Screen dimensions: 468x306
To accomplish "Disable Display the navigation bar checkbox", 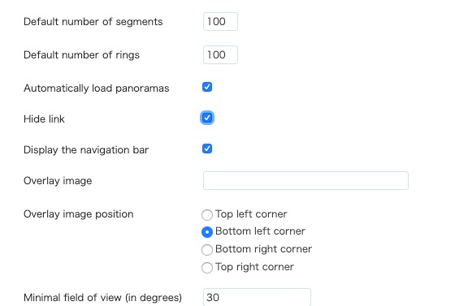I will point(207,149).
